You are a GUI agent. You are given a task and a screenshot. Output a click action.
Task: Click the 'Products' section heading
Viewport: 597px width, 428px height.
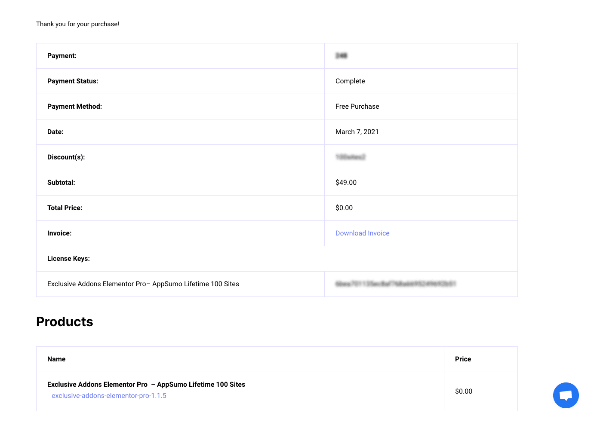[x=65, y=321]
